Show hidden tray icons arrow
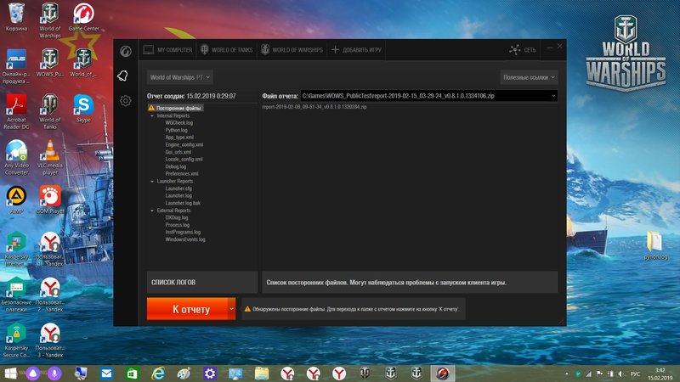The width and height of the screenshot is (680, 382). click(567, 374)
